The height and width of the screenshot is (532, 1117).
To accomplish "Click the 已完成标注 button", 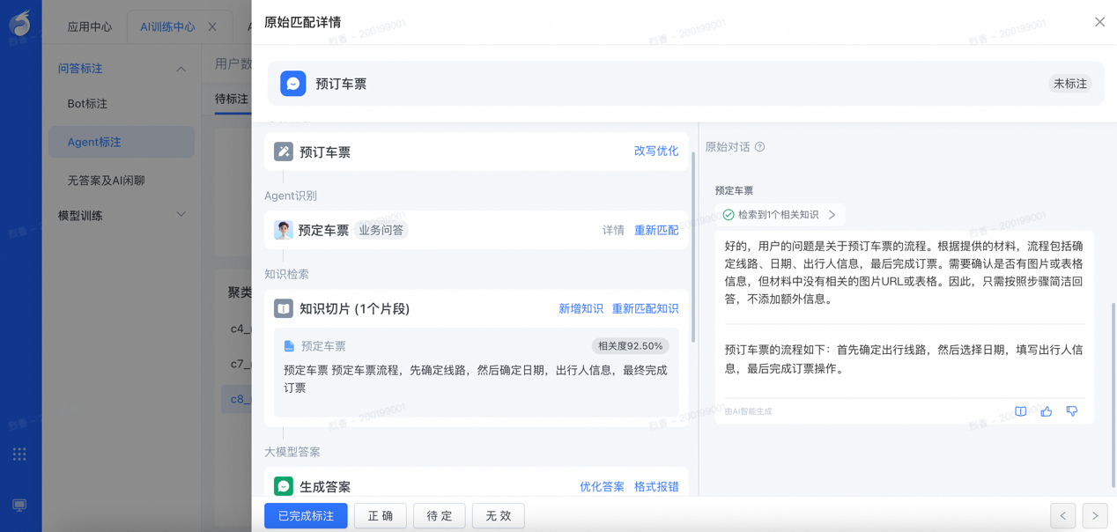I will (306, 516).
